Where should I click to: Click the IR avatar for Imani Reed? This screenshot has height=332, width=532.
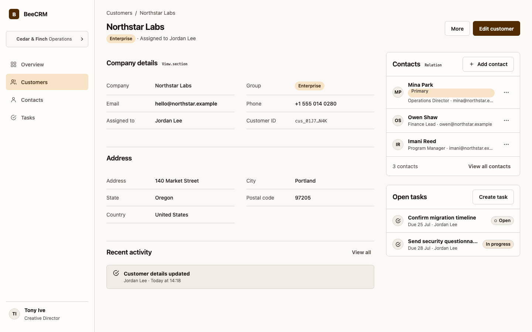tap(398, 145)
